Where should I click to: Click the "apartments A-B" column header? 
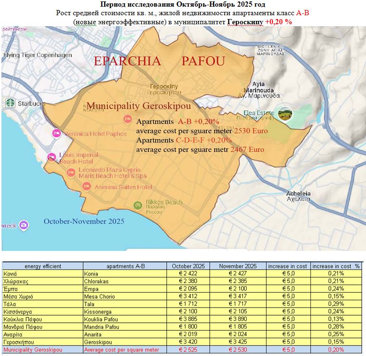coord(124,266)
